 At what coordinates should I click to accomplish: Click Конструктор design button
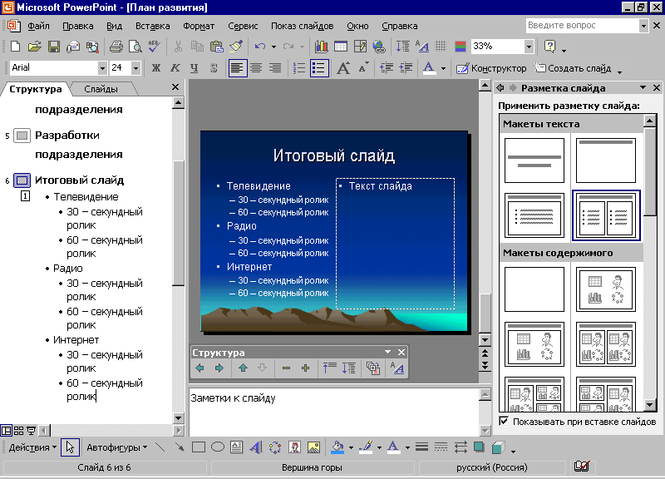[491, 68]
